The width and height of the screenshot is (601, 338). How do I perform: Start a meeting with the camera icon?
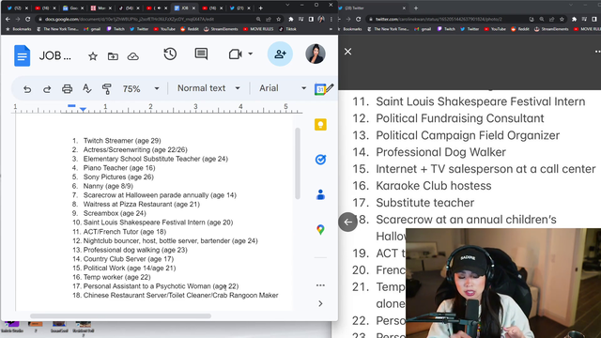(x=235, y=54)
